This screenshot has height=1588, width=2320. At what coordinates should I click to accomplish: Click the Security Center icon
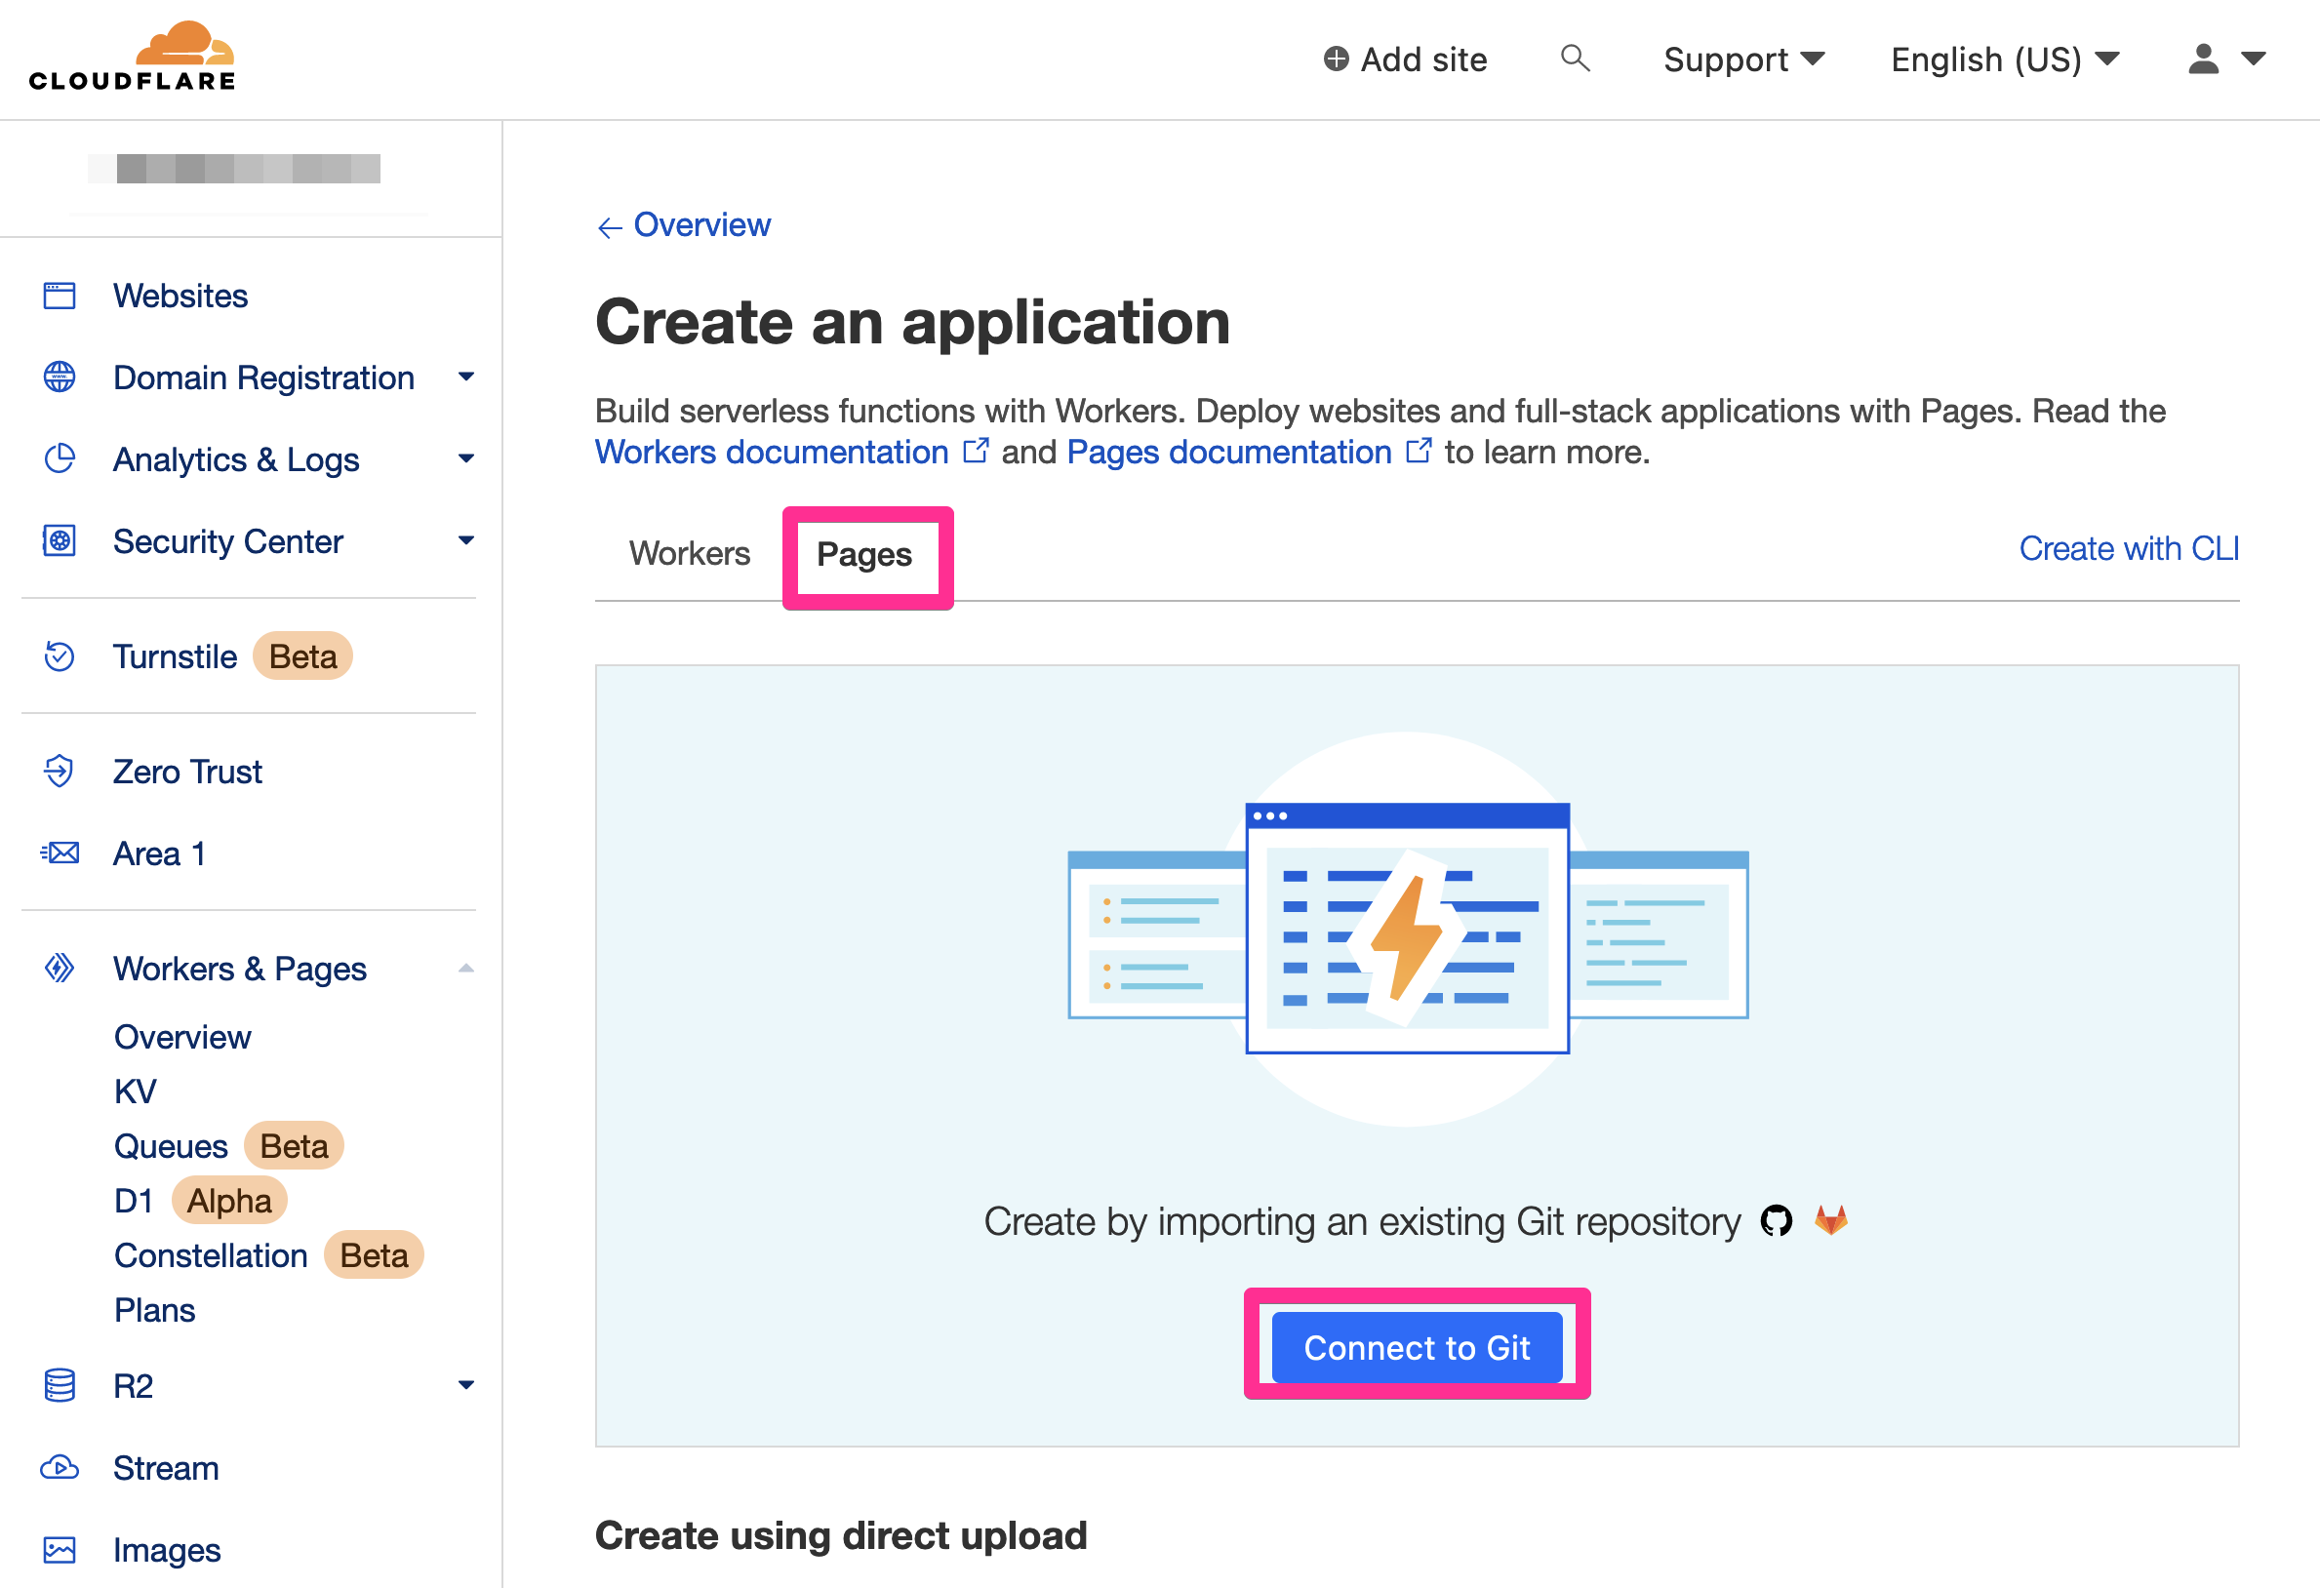[x=59, y=541]
